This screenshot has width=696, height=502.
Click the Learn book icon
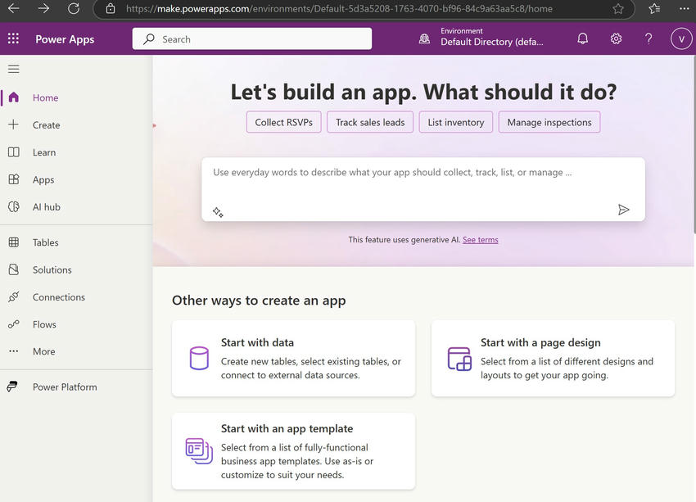point(14,152)
